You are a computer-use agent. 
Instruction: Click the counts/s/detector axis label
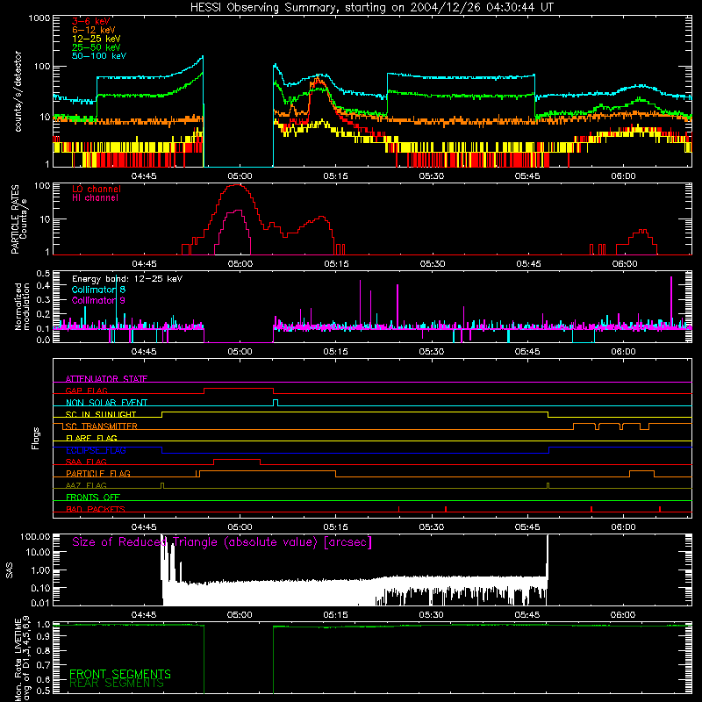tap(18, 91)
